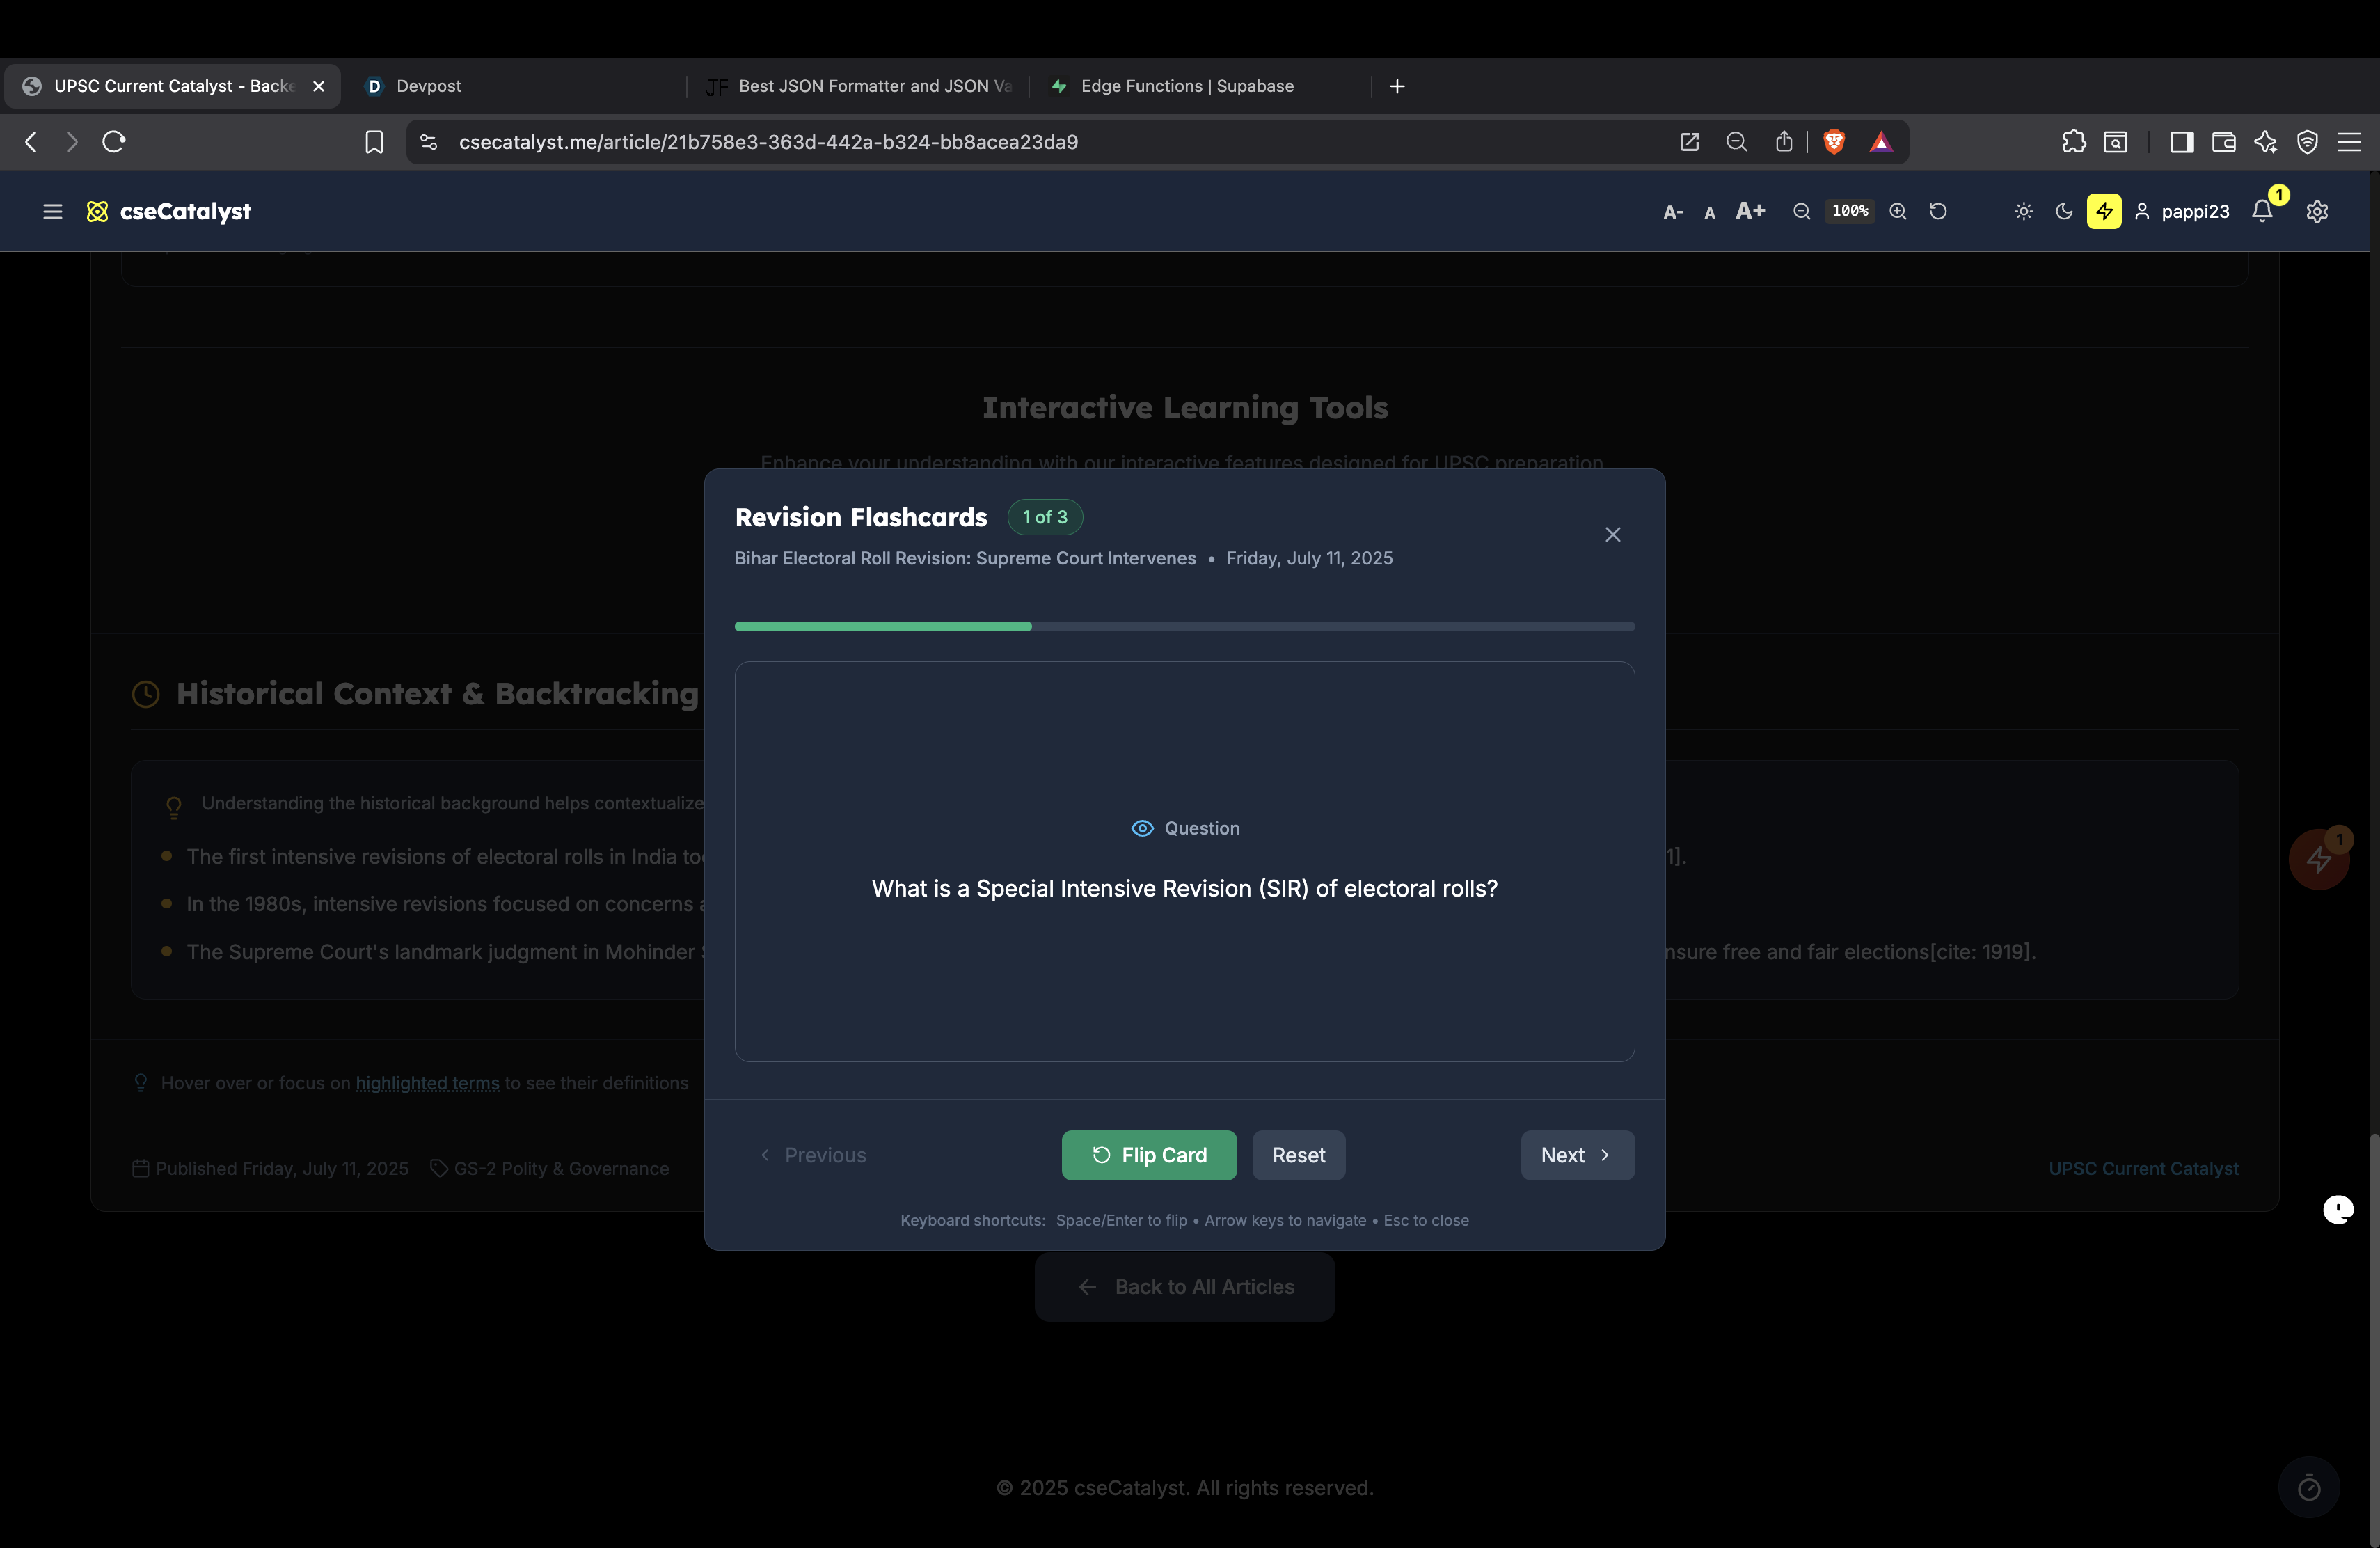Open the notifications bell

coord(2262,211)
